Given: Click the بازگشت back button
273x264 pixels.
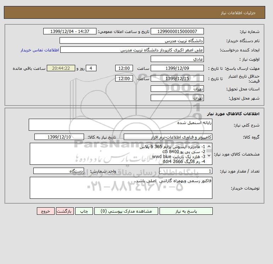Looking at the screenshot, I should point(65,211).
